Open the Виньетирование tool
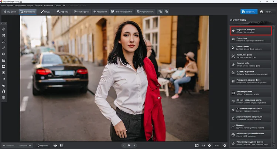Viewport: 277px width, 149px height. coord(251,93)
